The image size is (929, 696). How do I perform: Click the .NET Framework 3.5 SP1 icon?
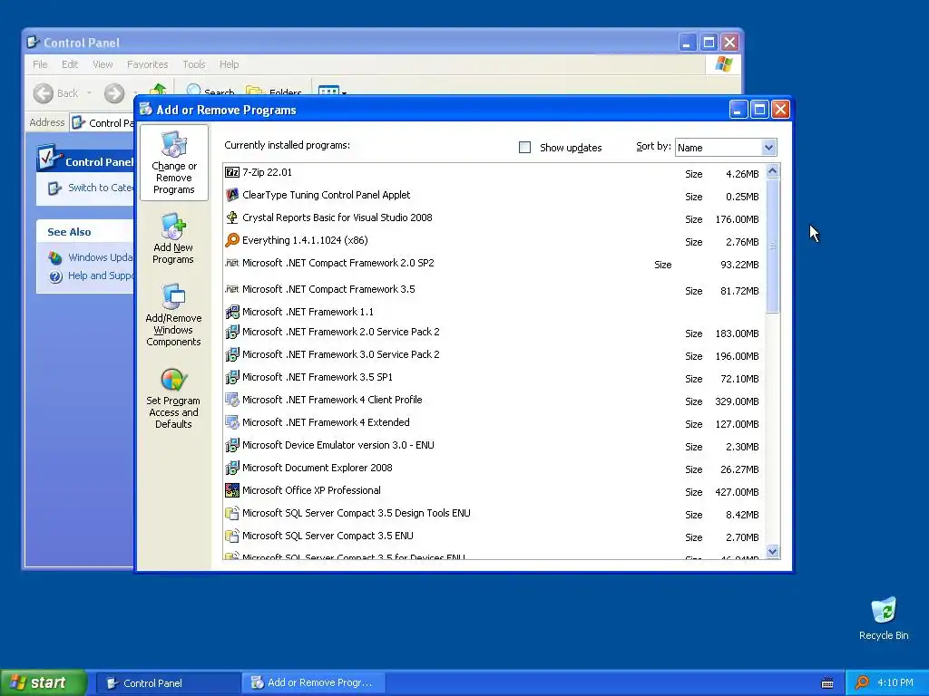pyautogui.click(x=232, y=377)
